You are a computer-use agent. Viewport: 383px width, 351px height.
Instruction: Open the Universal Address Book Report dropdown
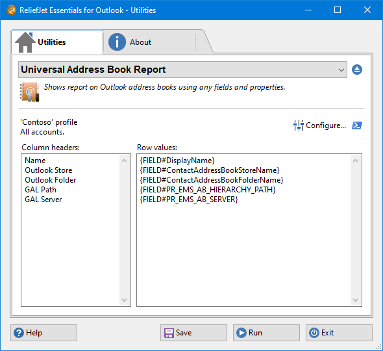coord(182,70)
